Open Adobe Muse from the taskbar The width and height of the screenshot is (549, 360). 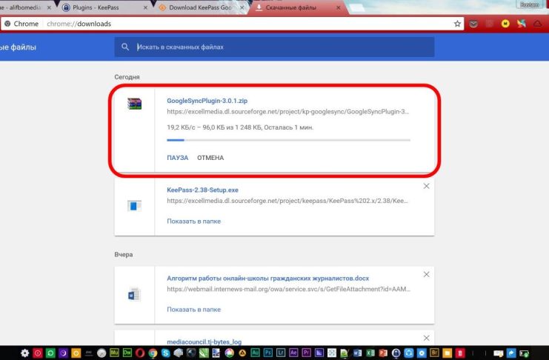pos(114,353)
